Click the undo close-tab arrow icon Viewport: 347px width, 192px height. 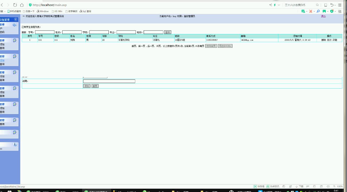pyautogui.click(x=332, y=5)
